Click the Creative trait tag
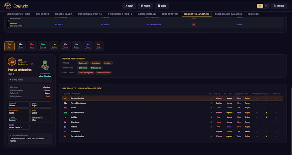This screenshot has height=155, width=292. click(108, 63)
